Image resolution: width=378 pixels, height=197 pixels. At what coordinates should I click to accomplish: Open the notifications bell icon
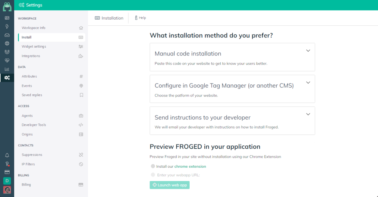7,155
